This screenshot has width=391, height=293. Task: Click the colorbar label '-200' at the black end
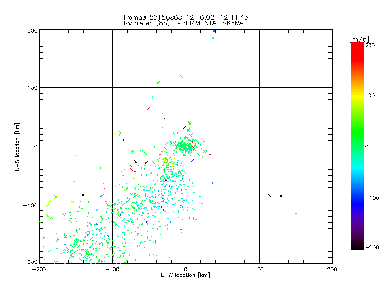click(x=372, y=247)
